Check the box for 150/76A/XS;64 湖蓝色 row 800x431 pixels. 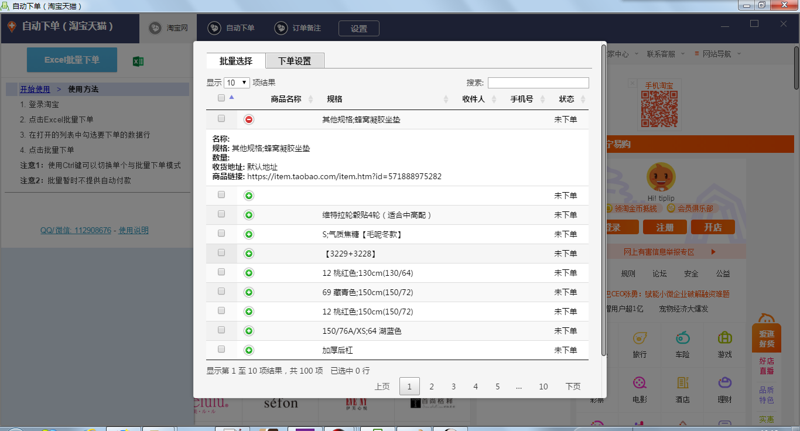(221, 330)
